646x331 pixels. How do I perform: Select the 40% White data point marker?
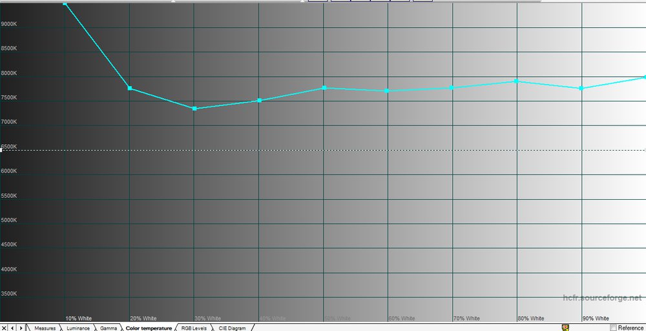pos(259,100)
